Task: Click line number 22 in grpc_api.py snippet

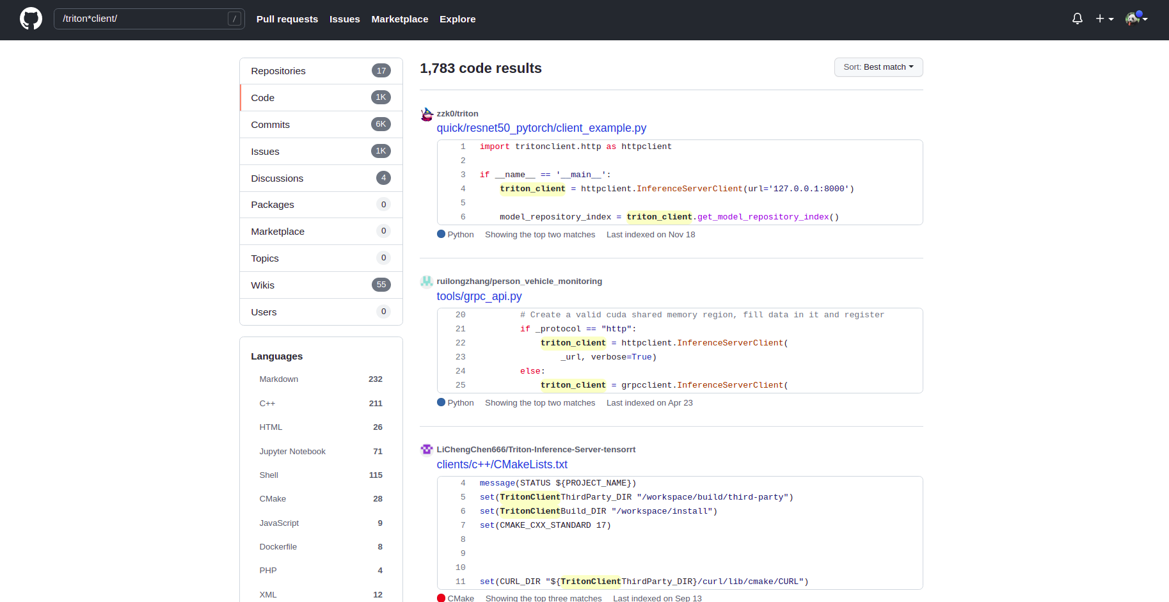Action: (461, 343)
